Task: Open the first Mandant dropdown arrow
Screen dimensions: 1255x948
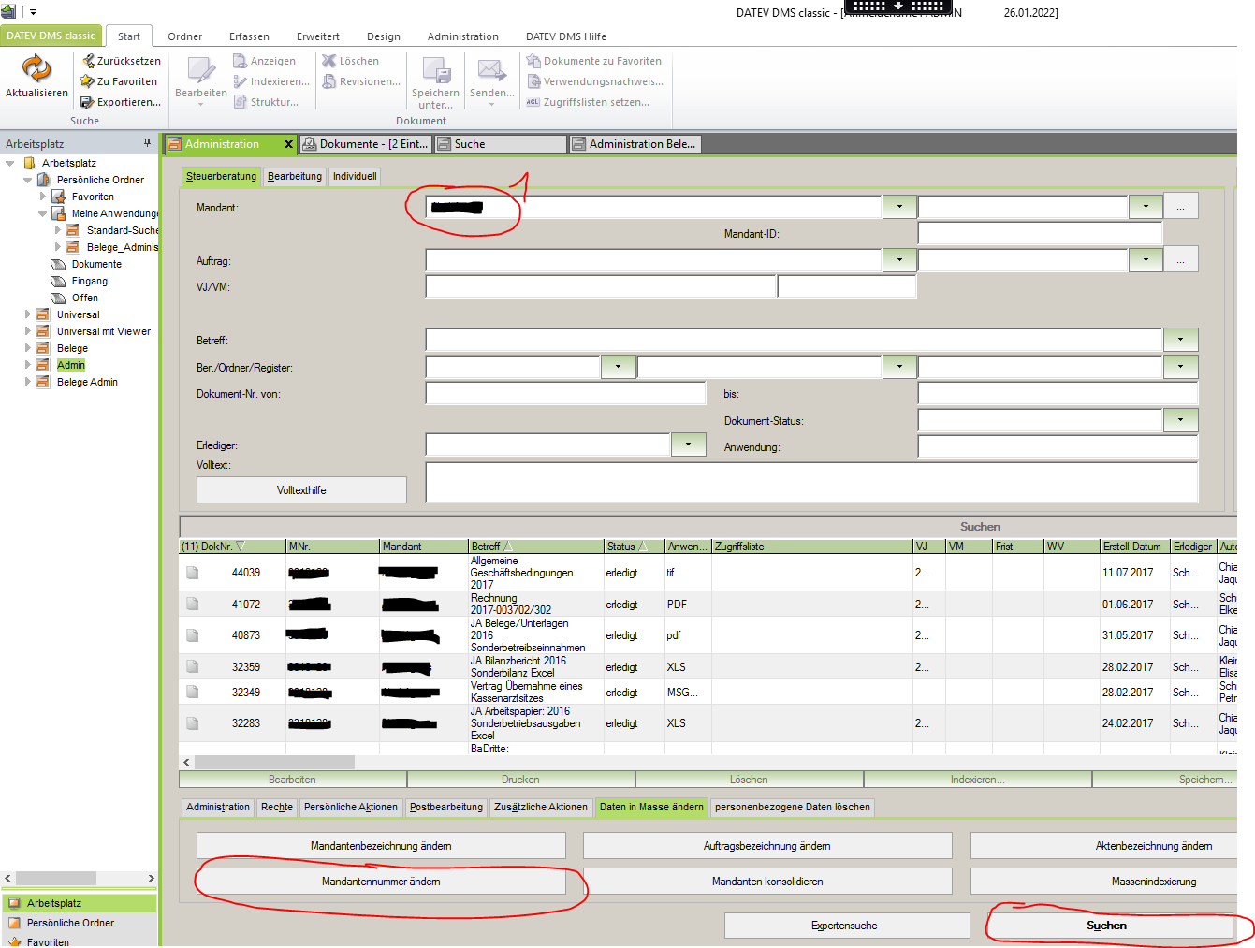Action: pyautogui.click(x=899, y=207)
